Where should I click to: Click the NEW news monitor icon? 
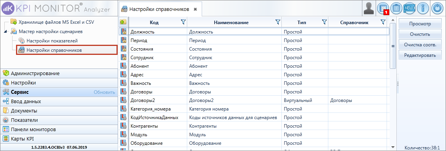[x=410, y=8]
